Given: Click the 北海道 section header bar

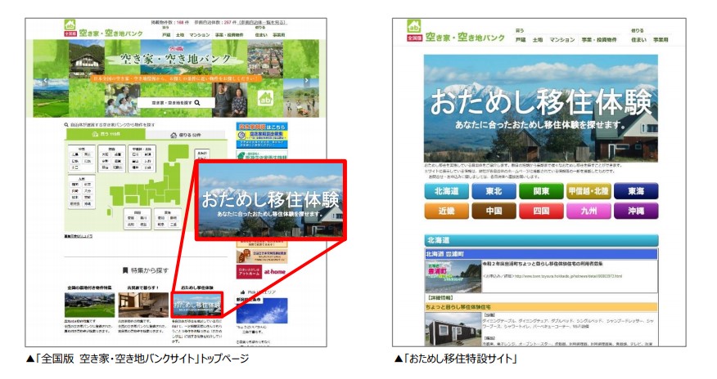Looking at the screenshot, I should click(541, 240).
